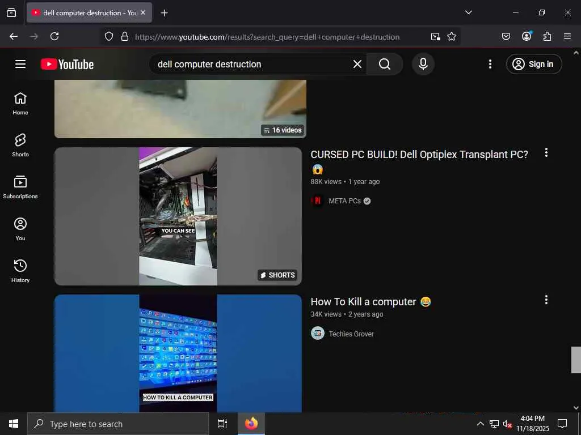Open CURSED PC BUILD video title
Image resolution: width=581 pixels, height=435 pixels.
pyautogui.click(x=419, y=161)
